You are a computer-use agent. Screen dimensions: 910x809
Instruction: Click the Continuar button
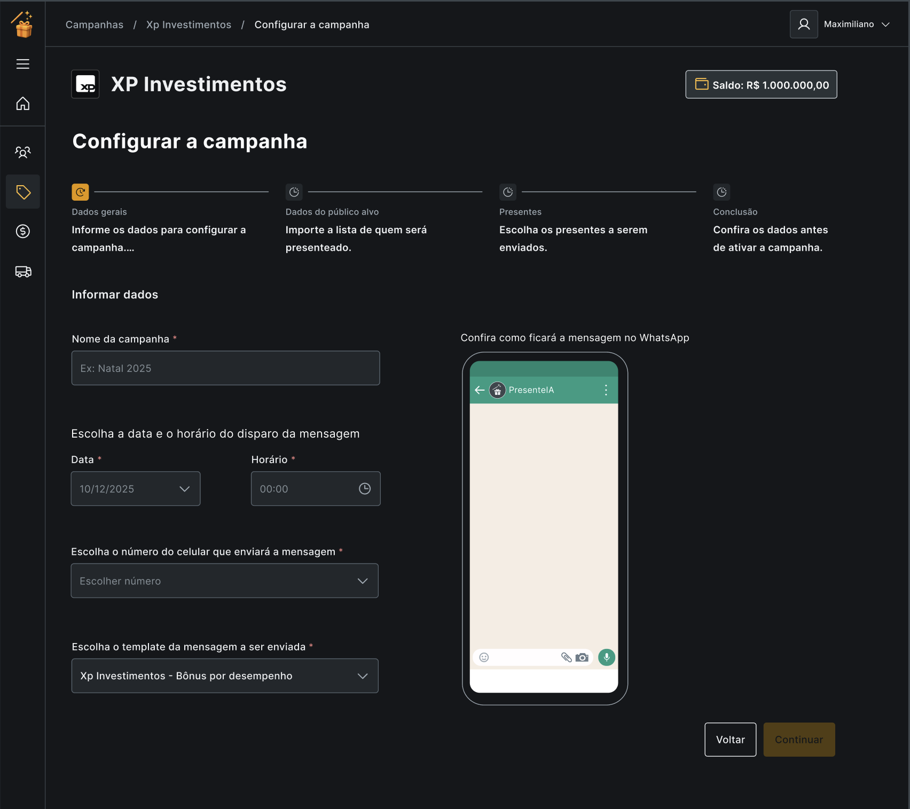click(799, 740)
